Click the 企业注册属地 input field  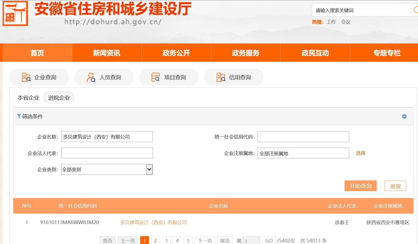(x=303, y=153)
